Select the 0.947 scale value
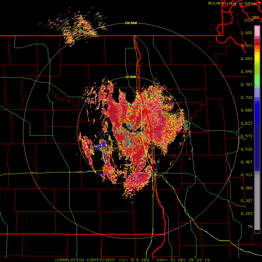 (247, 46)
